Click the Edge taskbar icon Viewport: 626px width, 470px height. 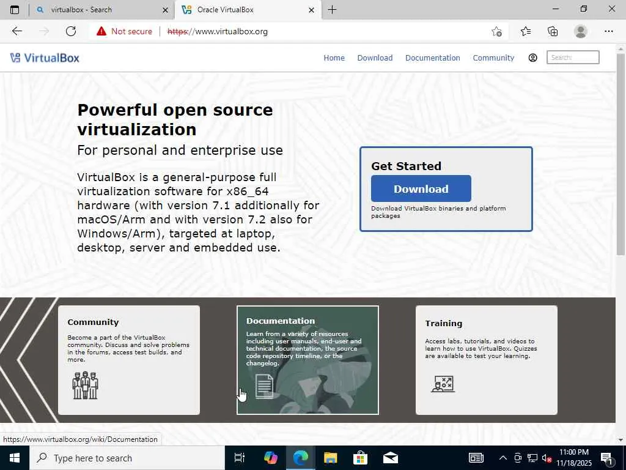point(301,458)
